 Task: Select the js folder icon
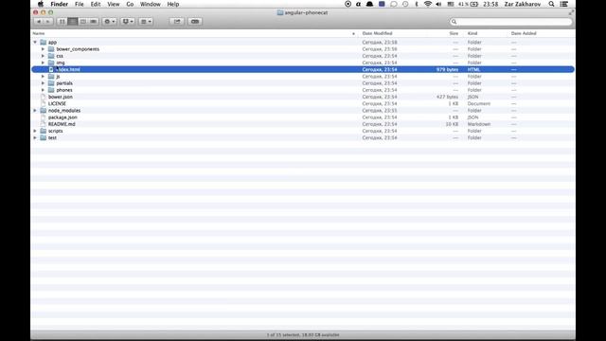51,77
